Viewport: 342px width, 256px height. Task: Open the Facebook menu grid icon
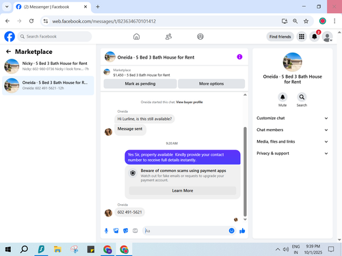point(302,37)
